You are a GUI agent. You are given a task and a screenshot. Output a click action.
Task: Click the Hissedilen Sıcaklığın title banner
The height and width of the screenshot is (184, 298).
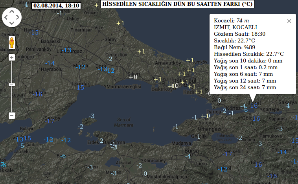(177, 4)
